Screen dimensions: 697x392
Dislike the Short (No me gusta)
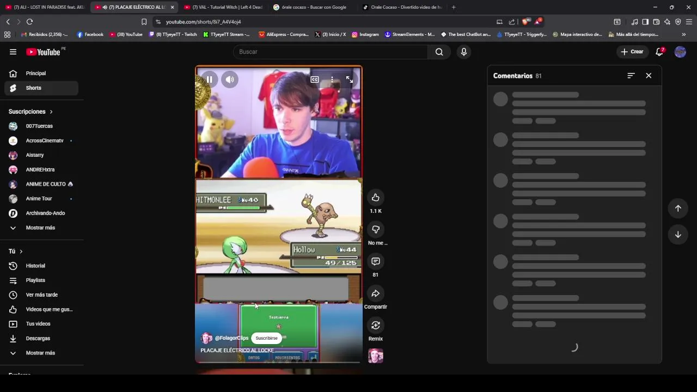tap(376, 229)
